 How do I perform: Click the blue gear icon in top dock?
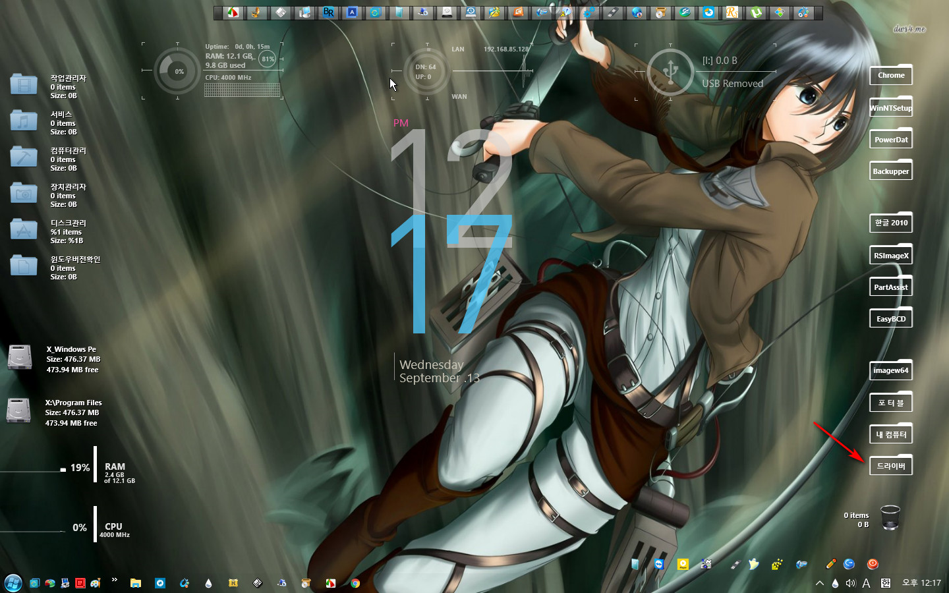tap(589, 12)
